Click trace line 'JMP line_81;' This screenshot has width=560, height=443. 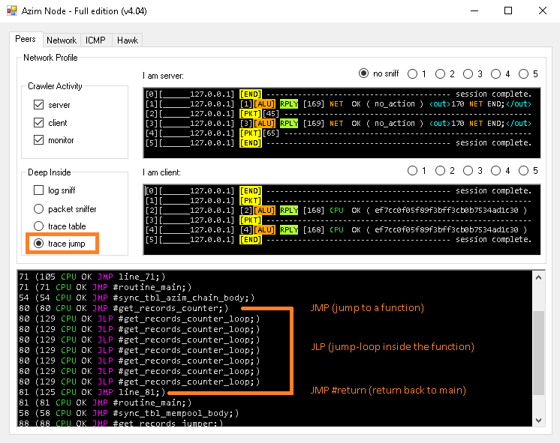click(x=92, y=392)
